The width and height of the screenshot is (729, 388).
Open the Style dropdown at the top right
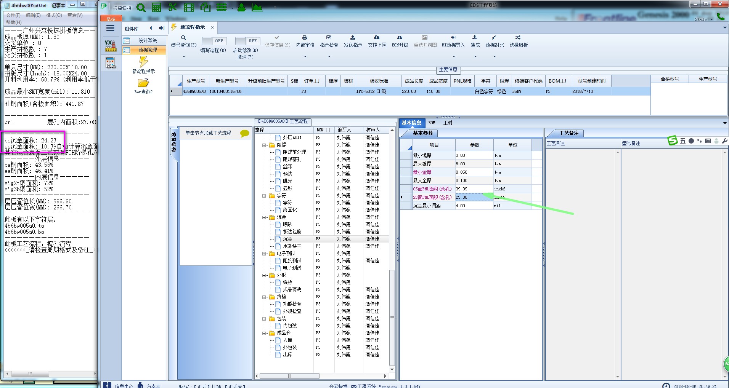click(703, 19)
